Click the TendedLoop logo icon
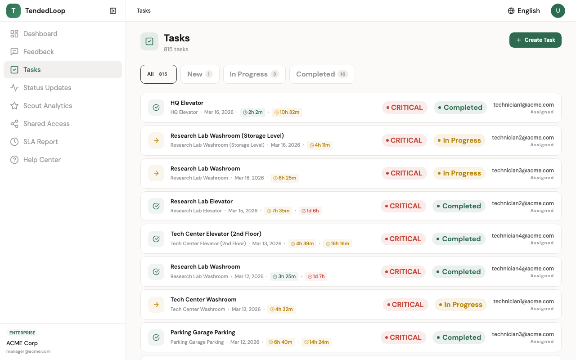The width and height of the screenshot is (576, 360). coord(13,11)
